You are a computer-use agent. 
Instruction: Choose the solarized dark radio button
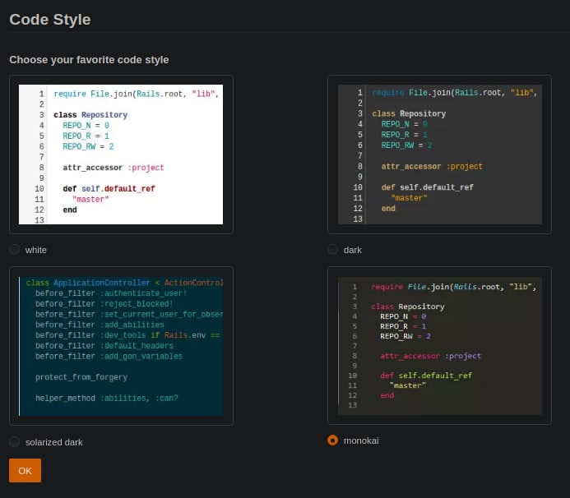pyautogui.click(x=15, y=441)
